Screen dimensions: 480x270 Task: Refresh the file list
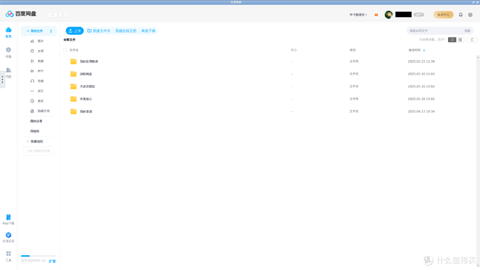[472, 40]
